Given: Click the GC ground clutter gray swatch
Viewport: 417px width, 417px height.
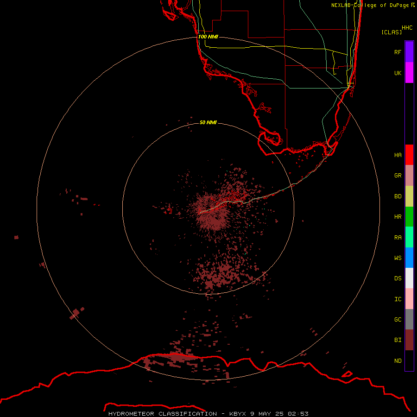Looking at the screenshot, I should [x=409, y=319].
